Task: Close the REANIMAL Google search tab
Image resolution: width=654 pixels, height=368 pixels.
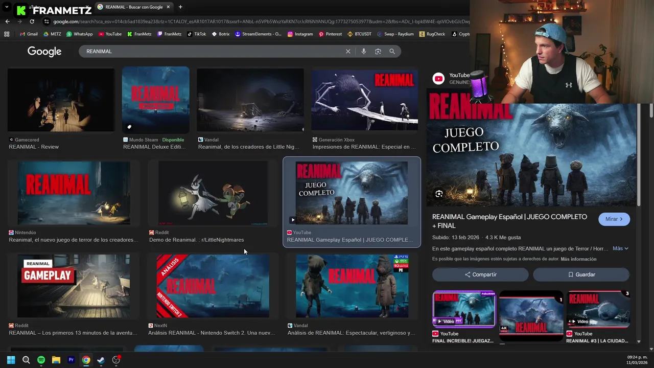Action: click(168, 7)
